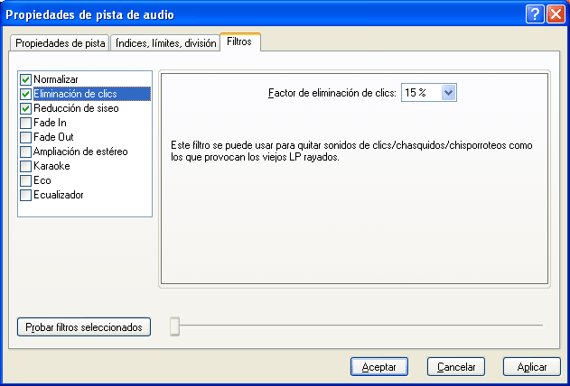Click the help question mark button
Viewport: 570px width, 386px height.
[x=534, y=14]
